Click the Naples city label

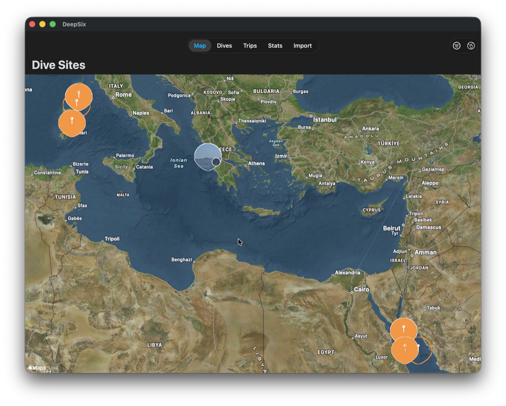coord(141,113)
